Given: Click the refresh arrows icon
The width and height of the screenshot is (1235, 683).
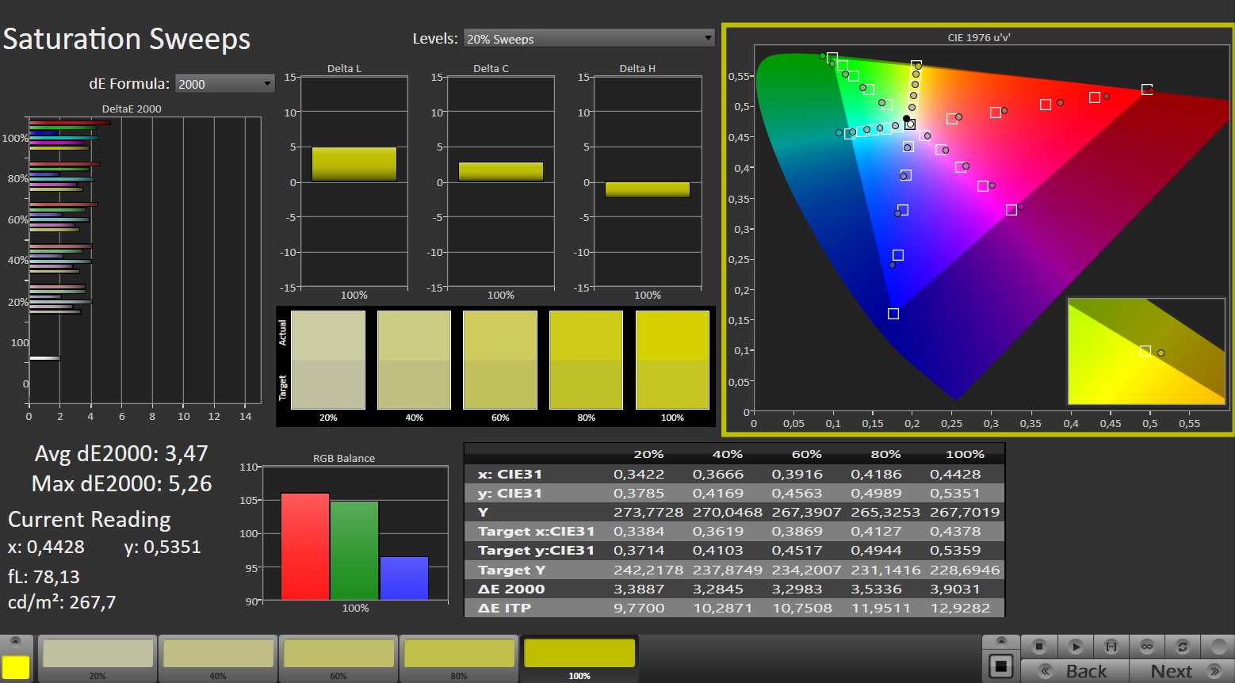Looking at the screenshot, I should [1183, 647].
